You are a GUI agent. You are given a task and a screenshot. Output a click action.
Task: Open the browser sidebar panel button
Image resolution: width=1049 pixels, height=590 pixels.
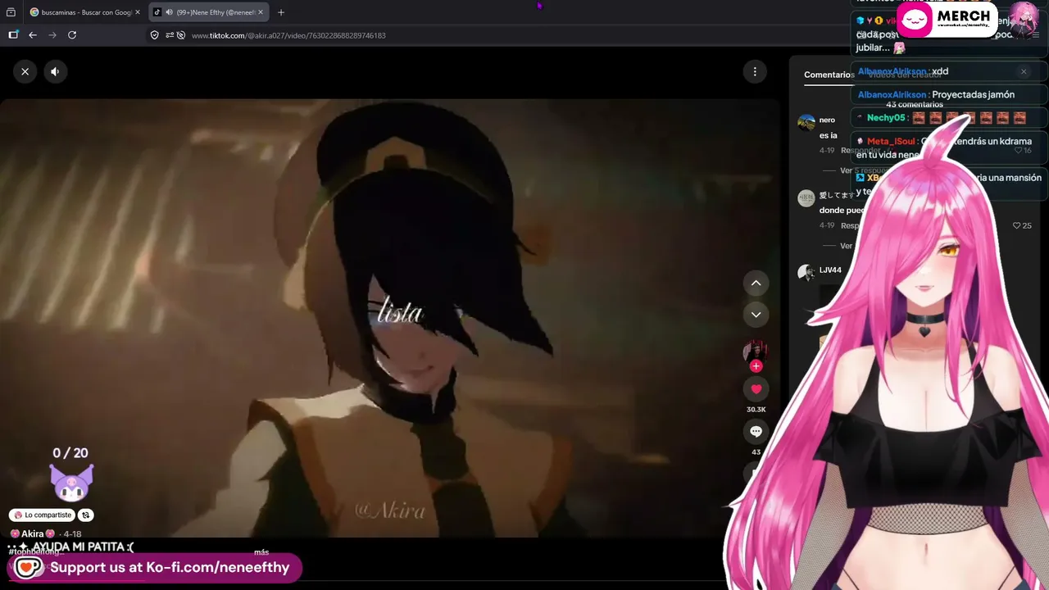pyautogui.click(x=13, y=35)
